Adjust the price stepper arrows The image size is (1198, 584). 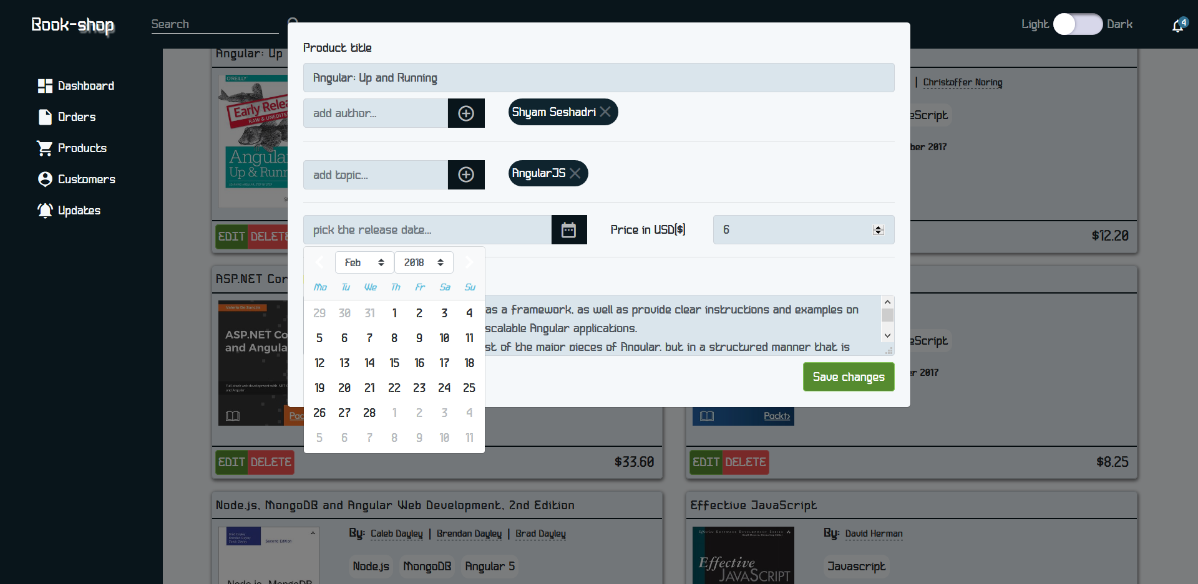click(879, 230)
